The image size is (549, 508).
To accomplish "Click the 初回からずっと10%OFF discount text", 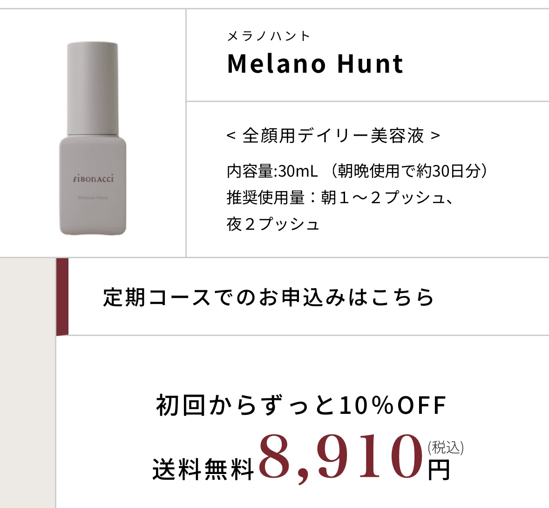I will pyautogui.click(x=301, y=405).
